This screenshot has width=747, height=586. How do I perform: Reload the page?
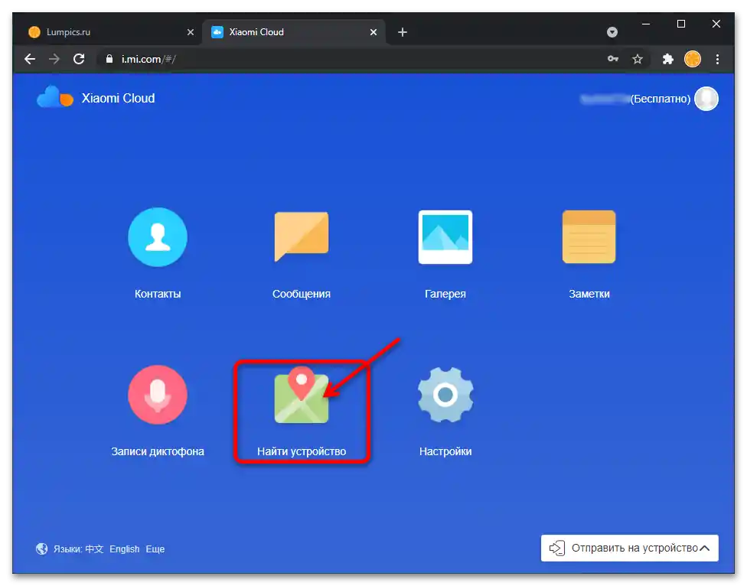pyautogui.click(x=79, y=59)
